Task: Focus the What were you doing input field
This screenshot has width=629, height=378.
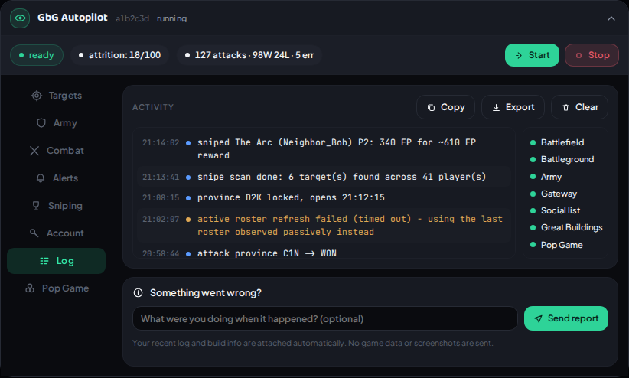Action: point(325,318)
